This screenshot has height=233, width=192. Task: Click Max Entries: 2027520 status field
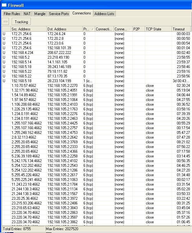tap(118, 229)
